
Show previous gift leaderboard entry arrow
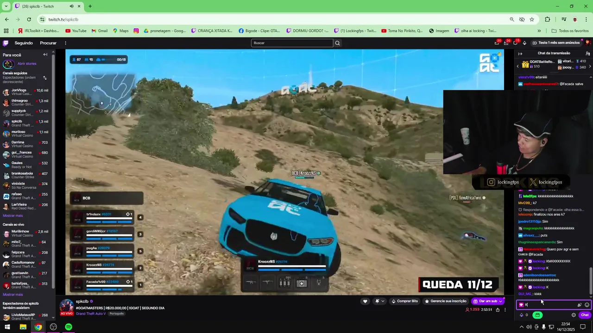coord(518,66)
